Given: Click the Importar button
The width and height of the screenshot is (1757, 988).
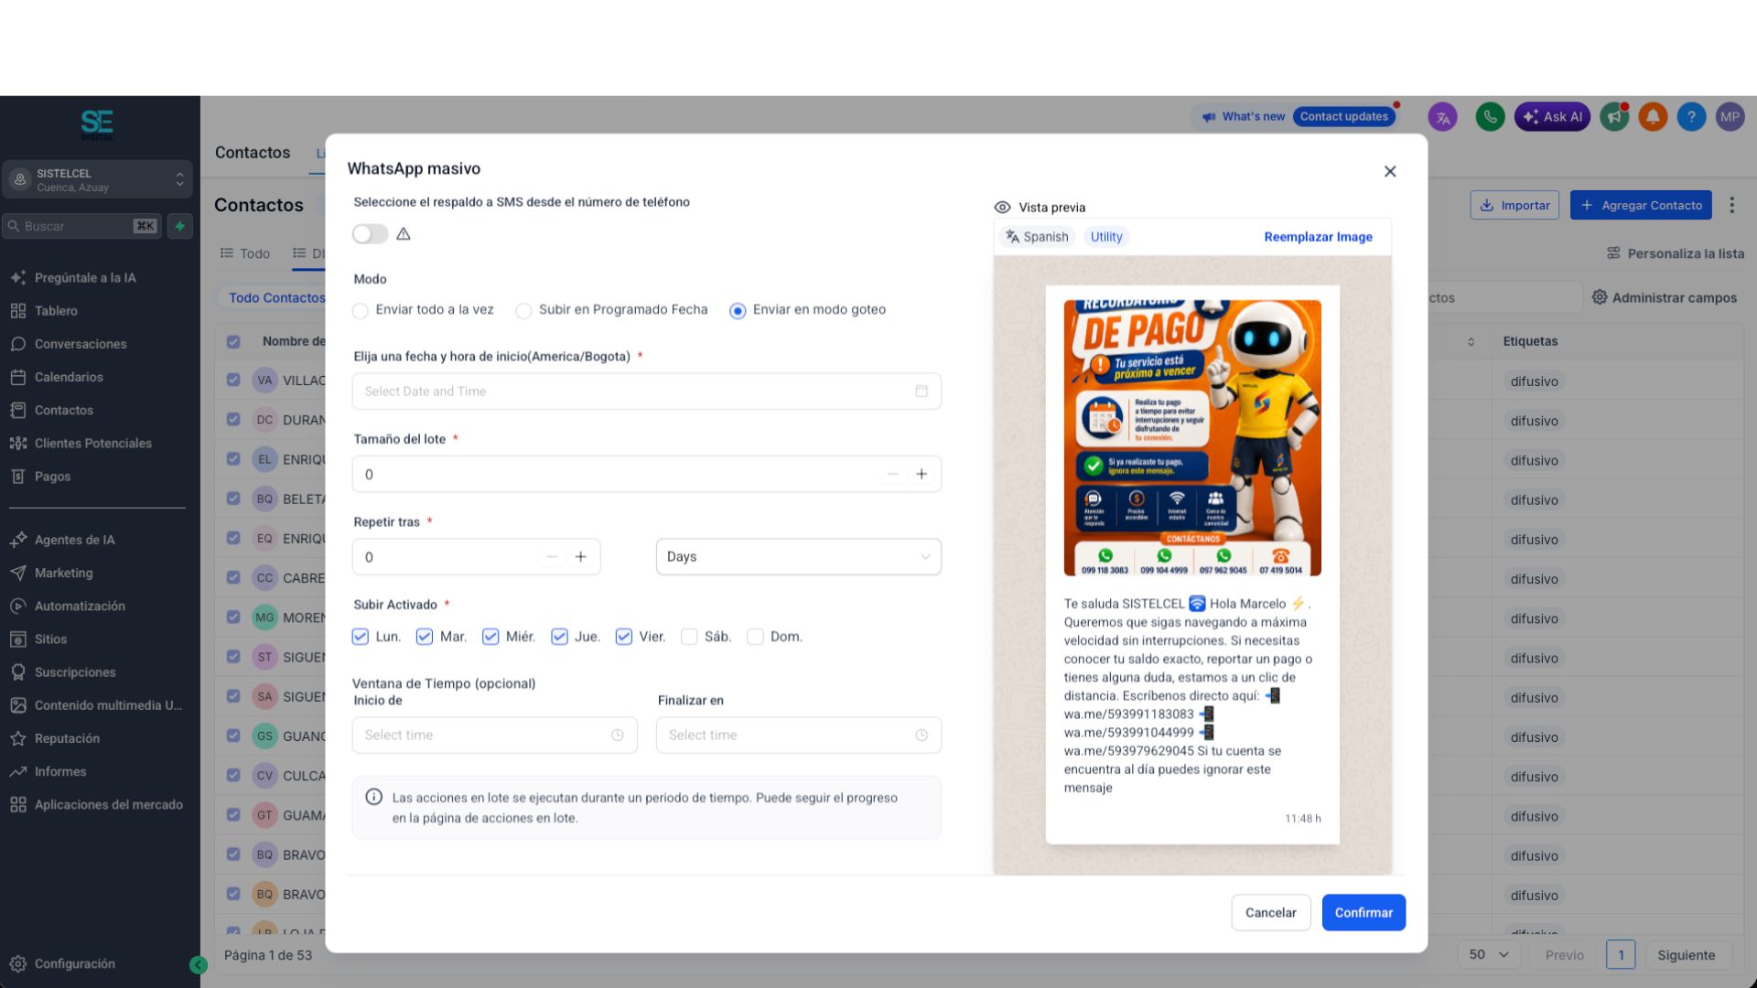Looking at the screenshot, I should click(x=1514, y=205).
